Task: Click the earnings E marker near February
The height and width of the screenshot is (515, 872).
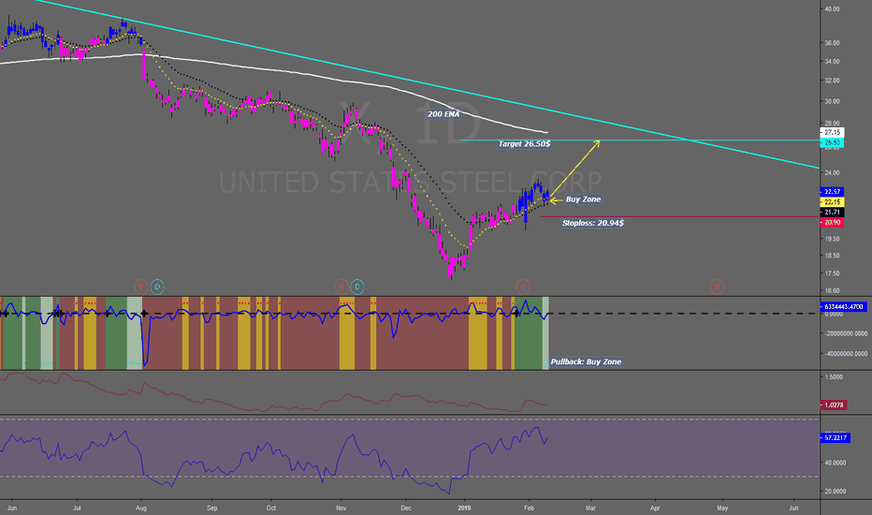Action: [x=523, y=287]
